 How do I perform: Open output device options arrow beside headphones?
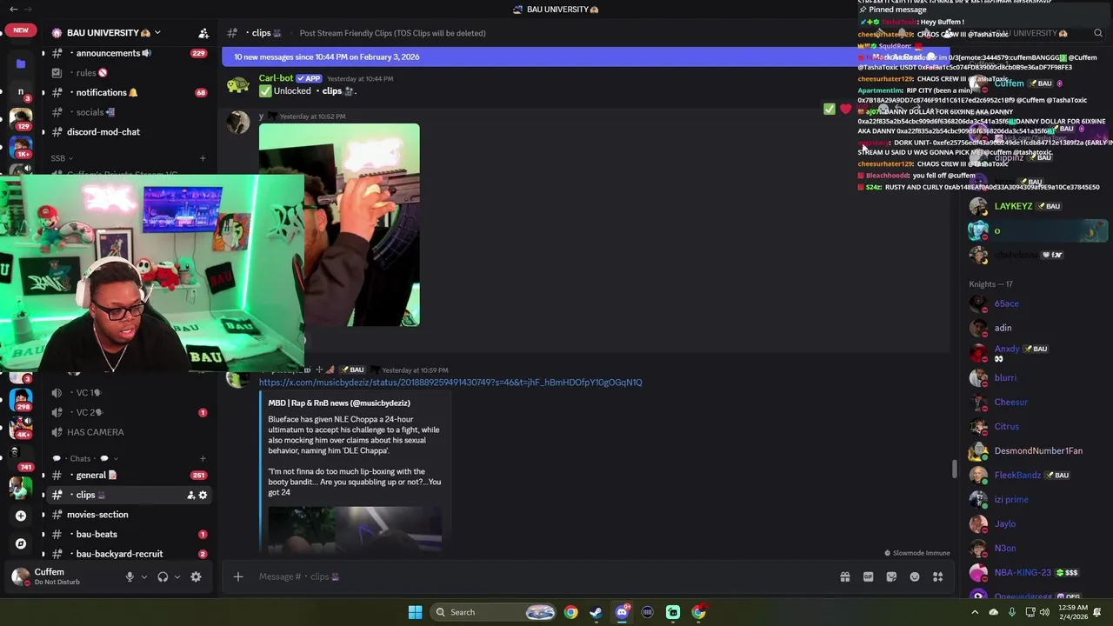pyautogui.click(x=177, y=576)
